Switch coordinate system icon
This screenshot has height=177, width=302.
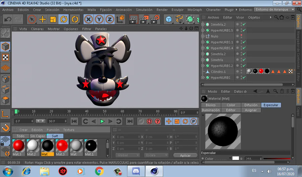point(120,19)
